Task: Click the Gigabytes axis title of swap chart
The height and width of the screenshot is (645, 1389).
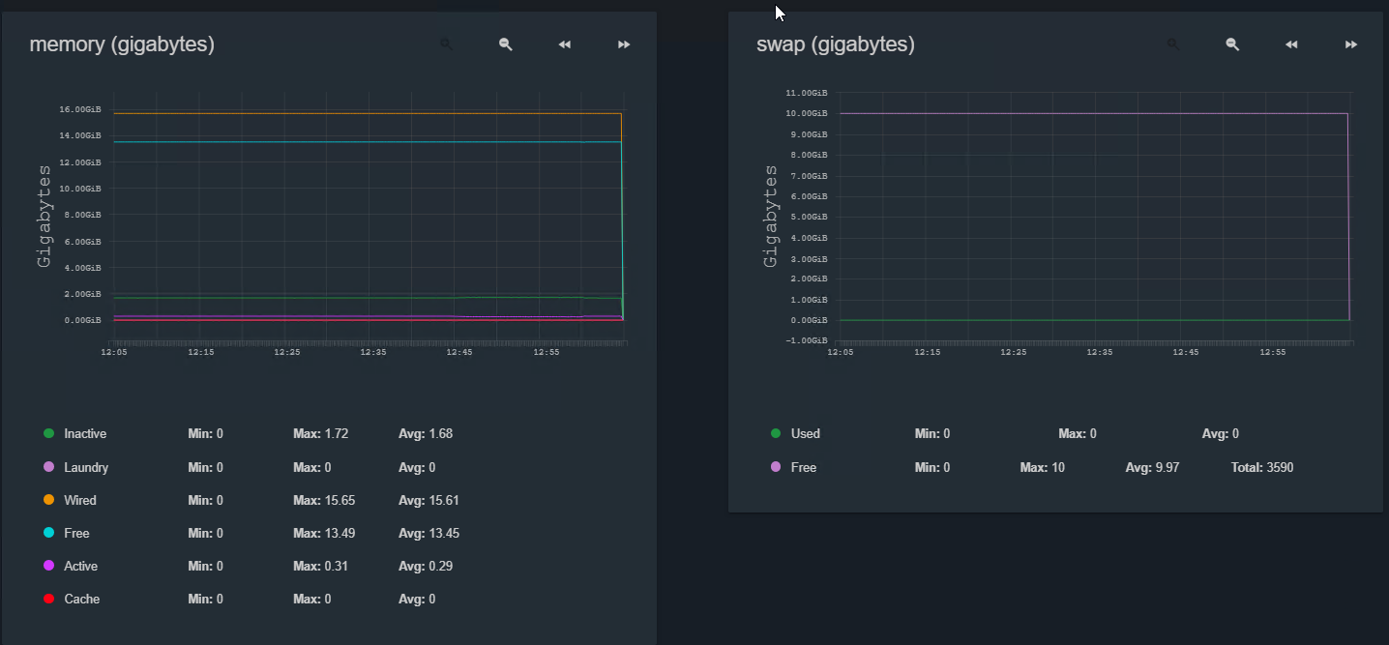Action: point(771,216)
